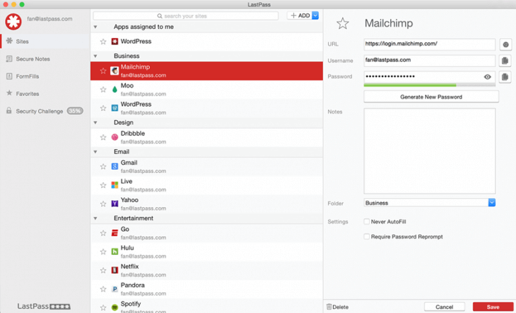516x313 pixels.
Task: Click the LastPass logo avatar in the sidebar
Action: click(x=14, y=21)
